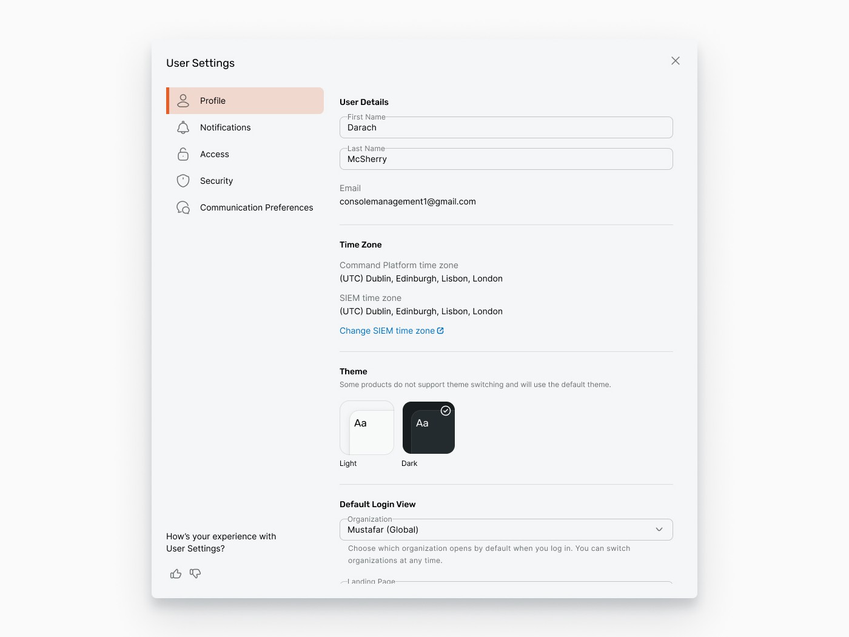Click the Change SIEM time zone link

(x=392, y=331)
